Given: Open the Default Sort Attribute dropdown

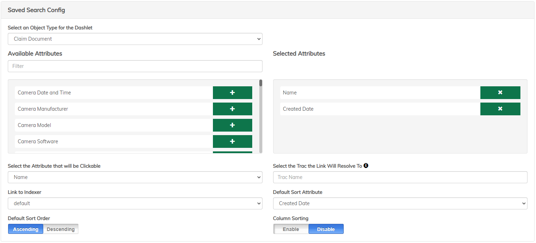Looking at the screenshot, I should [400, 203].
